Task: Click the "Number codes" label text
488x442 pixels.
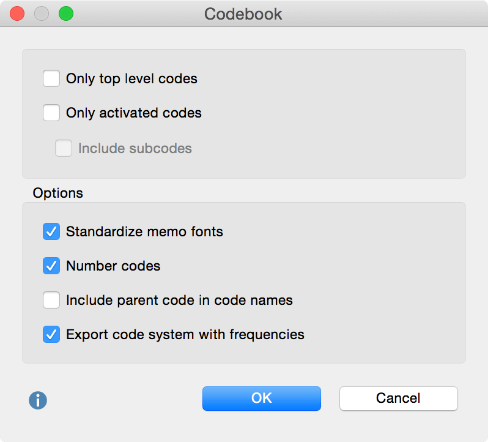Action: tap(113, 266)
